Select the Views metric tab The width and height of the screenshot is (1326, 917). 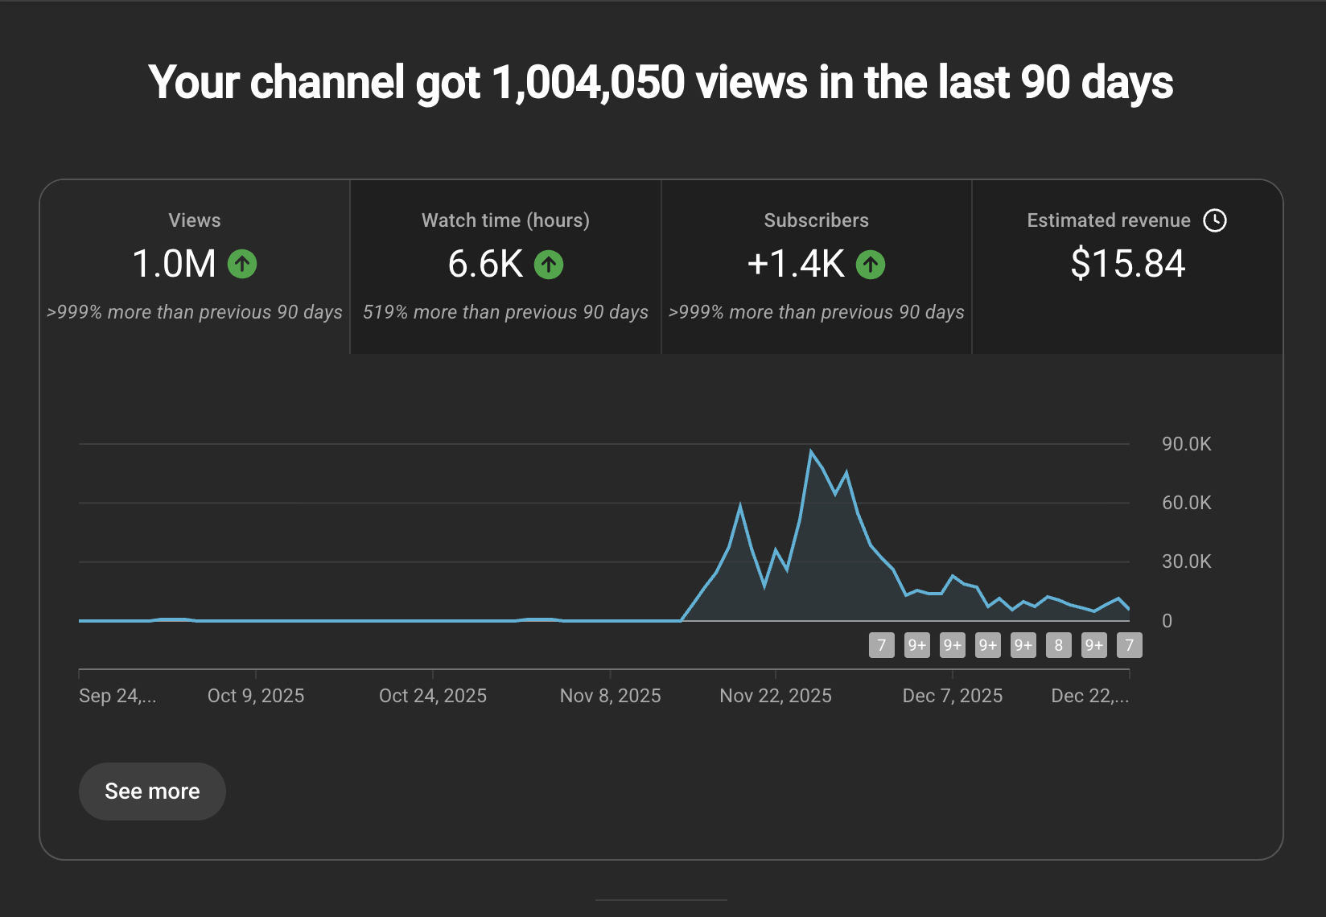(195, 265)
